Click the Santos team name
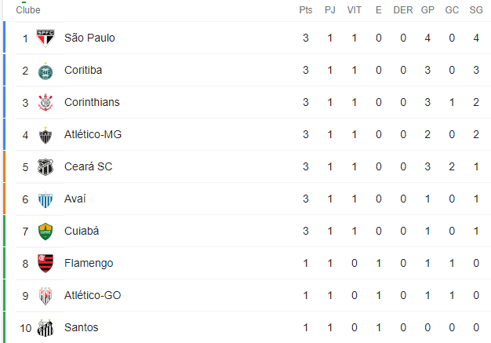 click(81, 327)
